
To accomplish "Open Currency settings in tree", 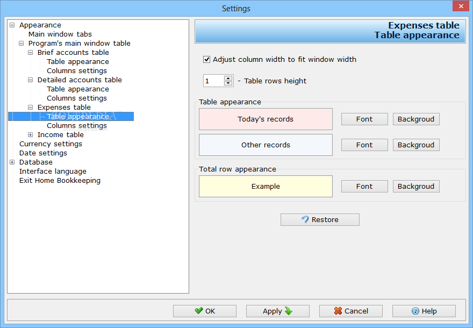I will (x=51, y=144).
